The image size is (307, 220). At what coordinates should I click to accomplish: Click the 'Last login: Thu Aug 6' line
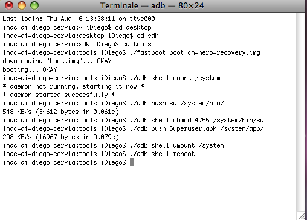click(79, 19)
